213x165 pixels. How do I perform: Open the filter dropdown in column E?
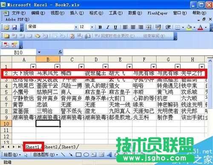pyautogui.click(x=130, y=66)
